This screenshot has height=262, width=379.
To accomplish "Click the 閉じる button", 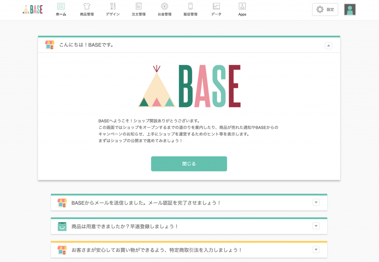I will (x=189, y=164).
